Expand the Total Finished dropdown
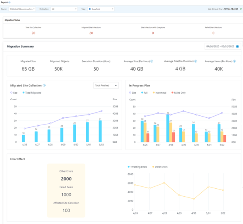Viewport: 243px width, 224px height. pos(106,85)
